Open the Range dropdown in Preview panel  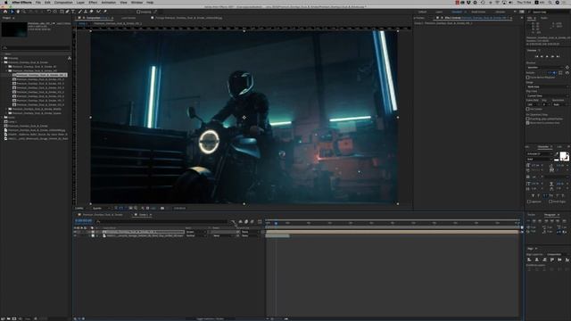[547, 86]
